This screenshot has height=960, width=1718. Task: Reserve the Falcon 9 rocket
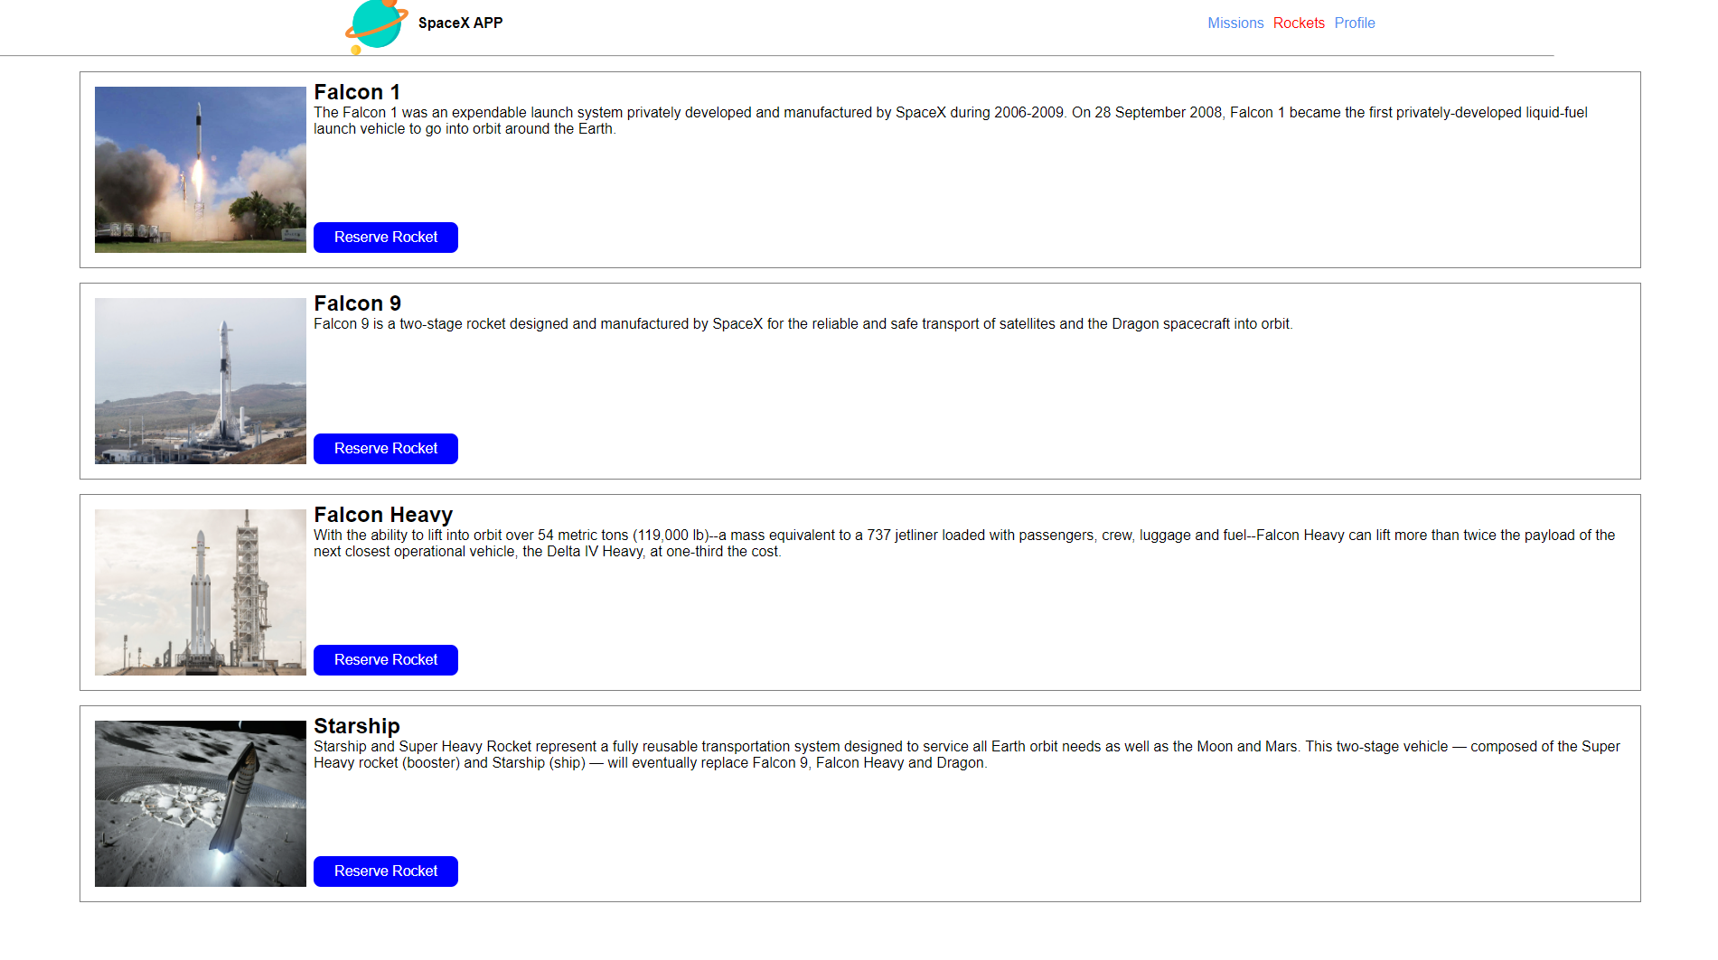(x=386, y=449)
